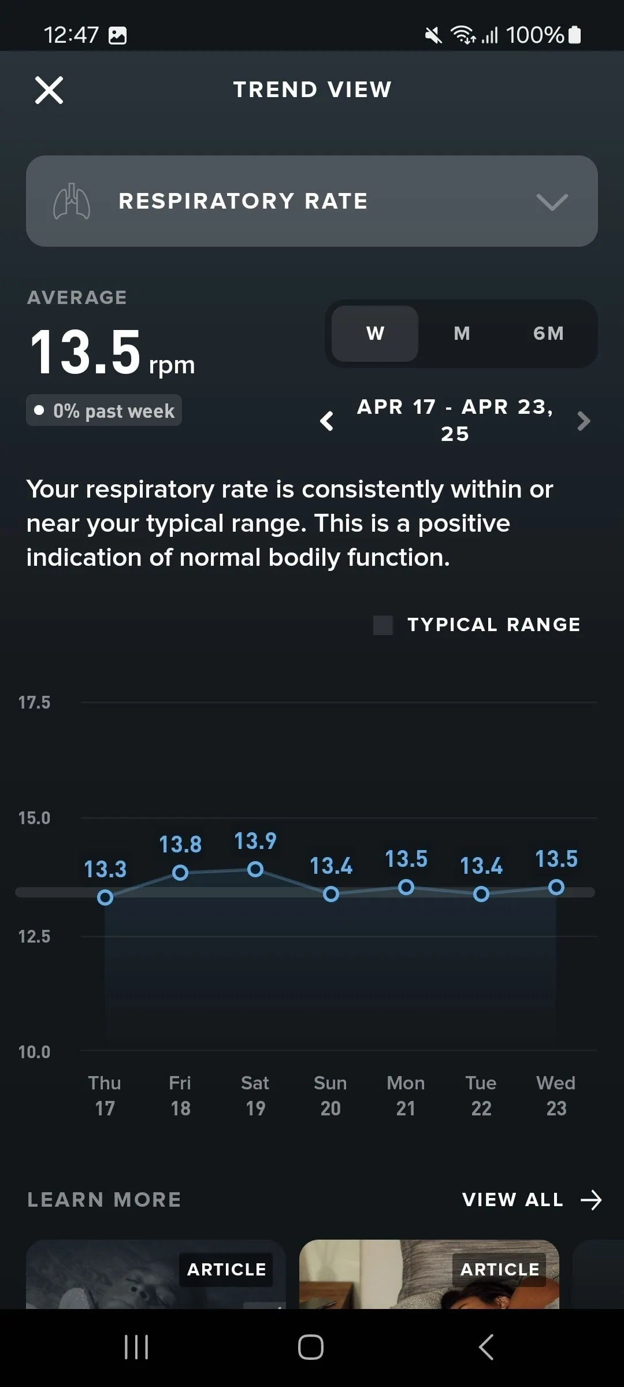
Task: Select the Sat 19 data point
Action: [x=255, y=869]
